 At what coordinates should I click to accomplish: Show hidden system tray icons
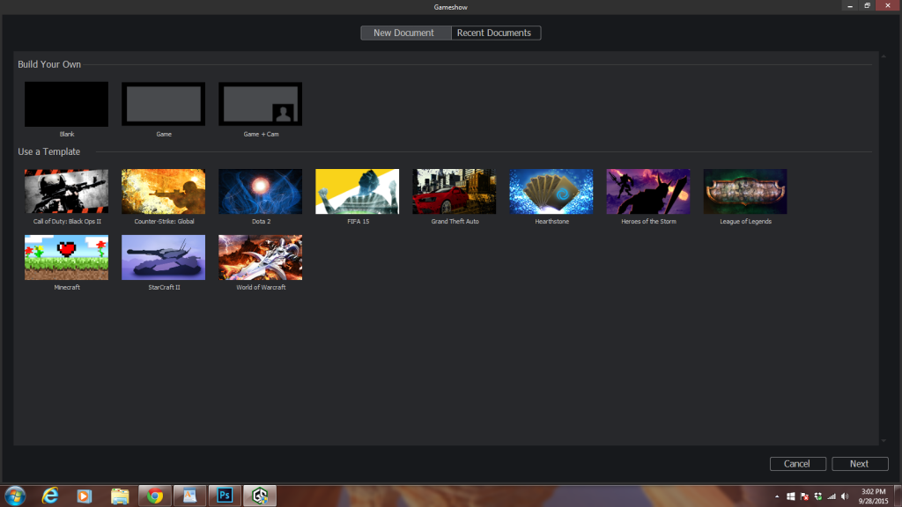click(777, 496)
